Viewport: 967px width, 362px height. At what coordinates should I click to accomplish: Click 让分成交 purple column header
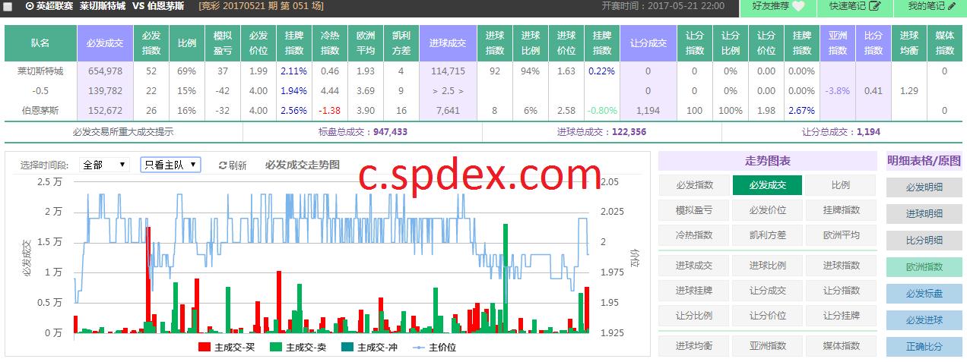[x=648, y=43]
